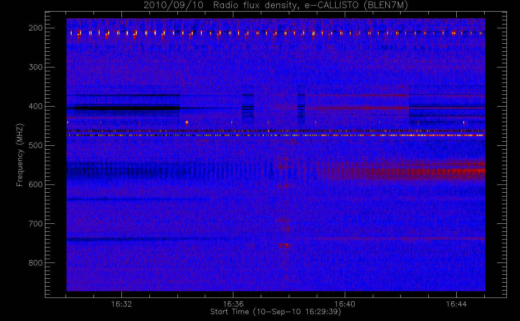Click the yellow-white interference line near 475 MHz
This screenshot has width=520, height=321.
click(x=276, y=135)
